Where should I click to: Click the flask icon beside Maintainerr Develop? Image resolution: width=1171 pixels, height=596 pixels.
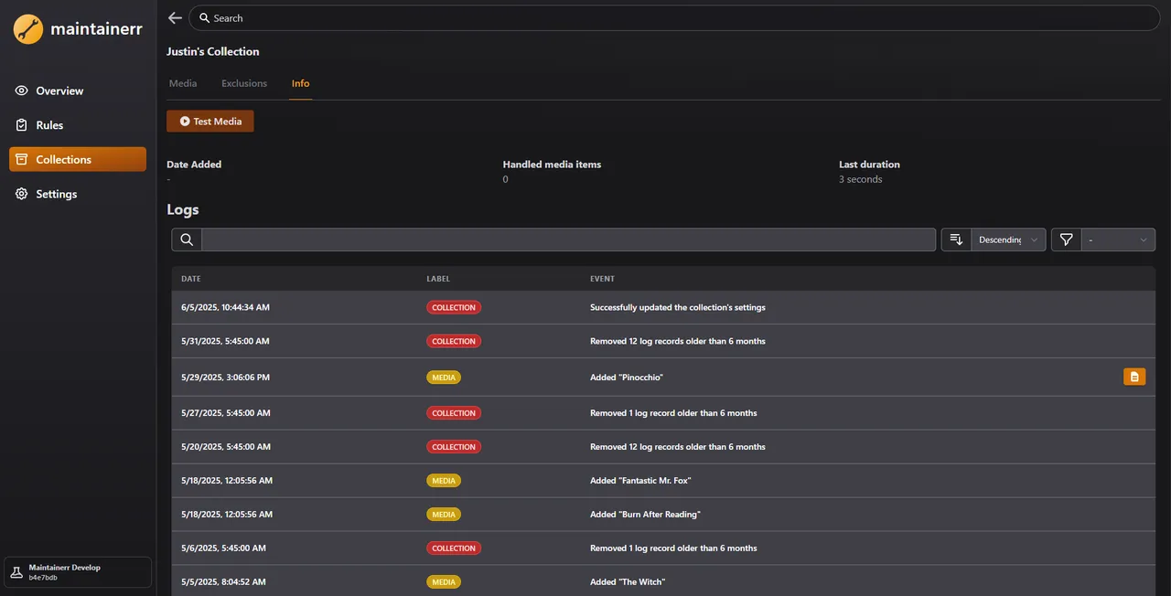[16, 571]
